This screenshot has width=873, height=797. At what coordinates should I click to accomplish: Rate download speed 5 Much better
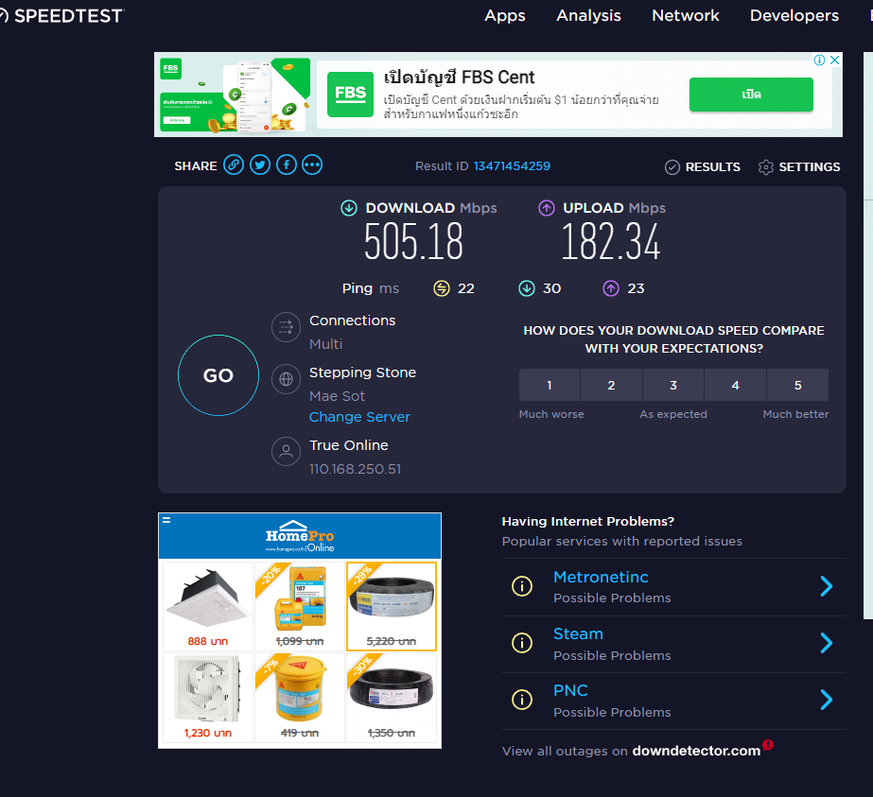798,385
